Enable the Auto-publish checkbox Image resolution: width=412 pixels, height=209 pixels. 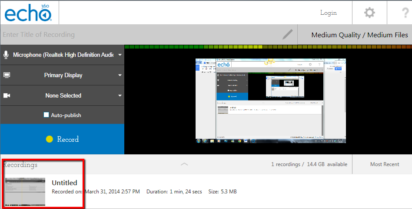coord(46,115)
